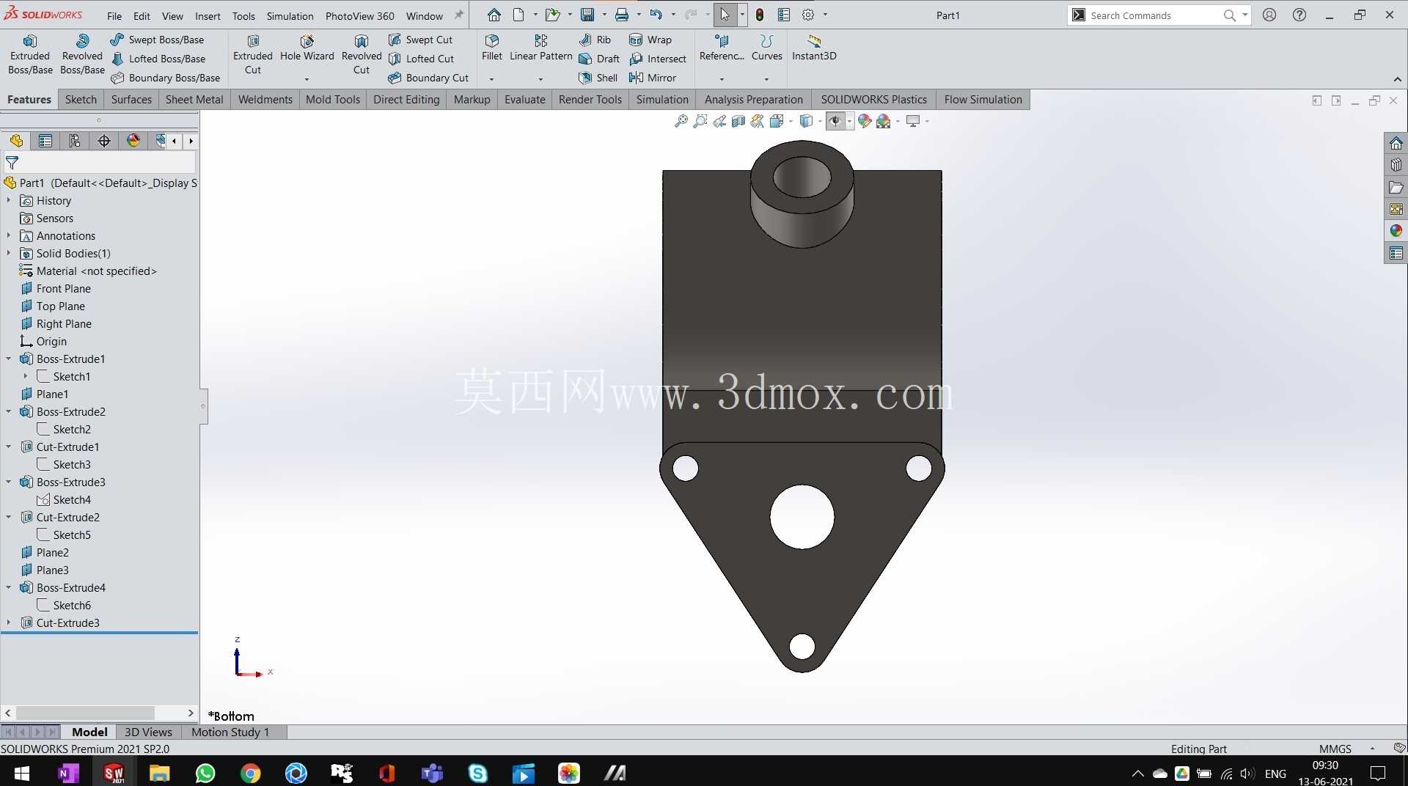The image size is (1408, 786).
Task: Open the PropertyManager tab icon
Action: coord(45,141)
